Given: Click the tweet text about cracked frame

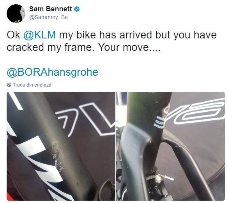Looking at the screenshot, I should (112, 41).
